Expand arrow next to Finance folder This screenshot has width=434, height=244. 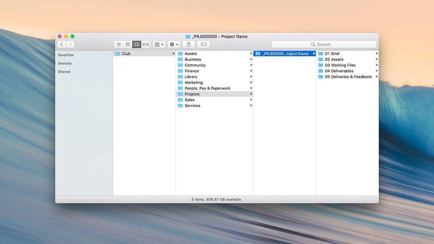click(251, 71)
